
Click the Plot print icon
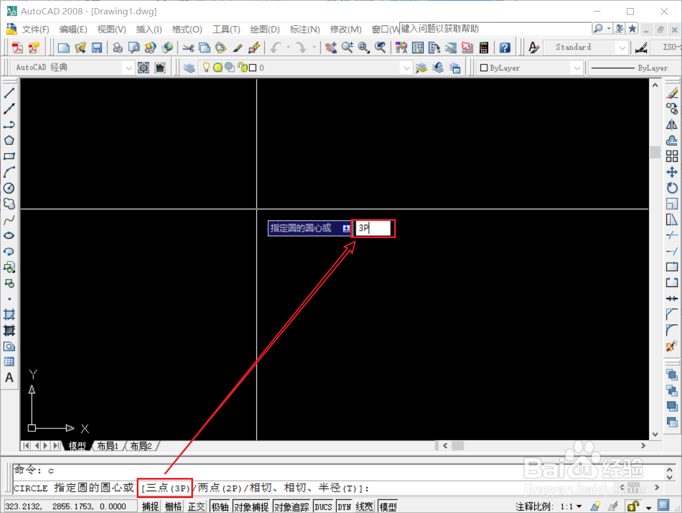coord(117,48)
